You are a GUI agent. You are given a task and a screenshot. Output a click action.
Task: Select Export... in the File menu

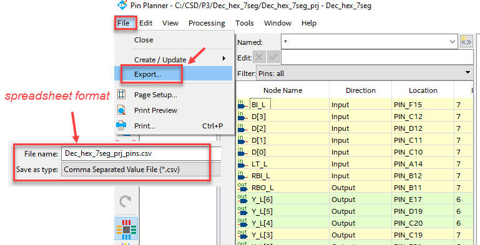click(x=174, y=74)
